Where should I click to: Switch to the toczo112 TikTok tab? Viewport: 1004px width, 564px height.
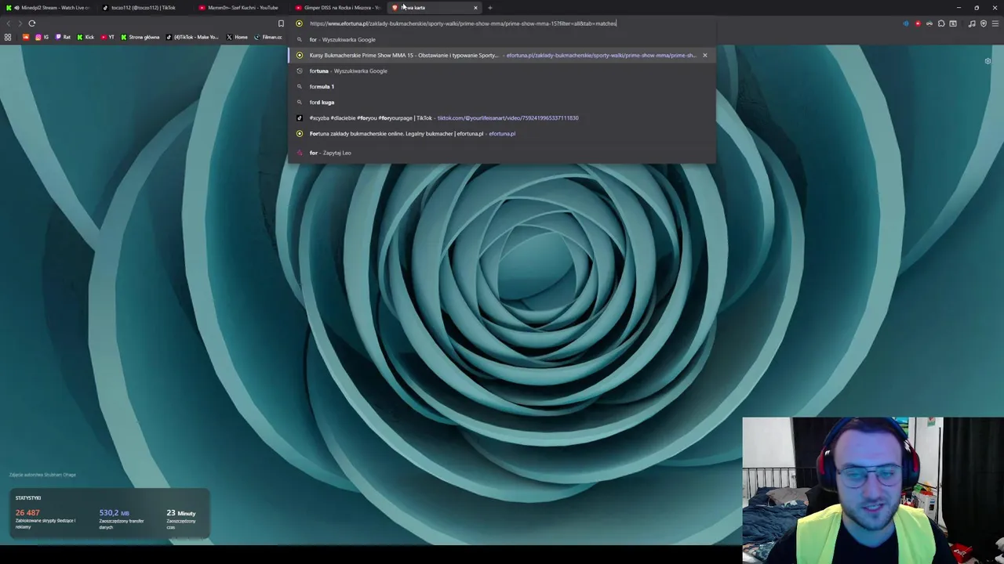coord(144,8)
